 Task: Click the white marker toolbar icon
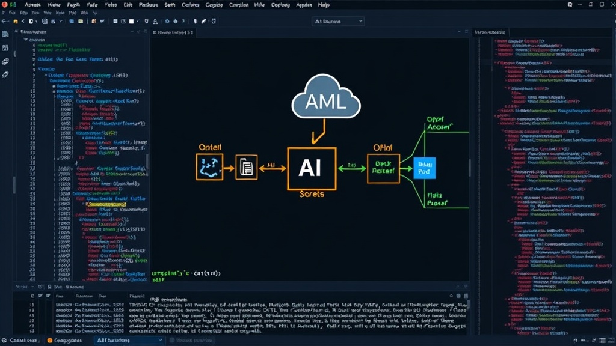click(x=195, y=21)
